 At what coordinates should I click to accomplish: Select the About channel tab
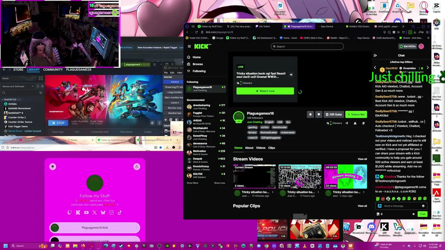pos(249,148)
